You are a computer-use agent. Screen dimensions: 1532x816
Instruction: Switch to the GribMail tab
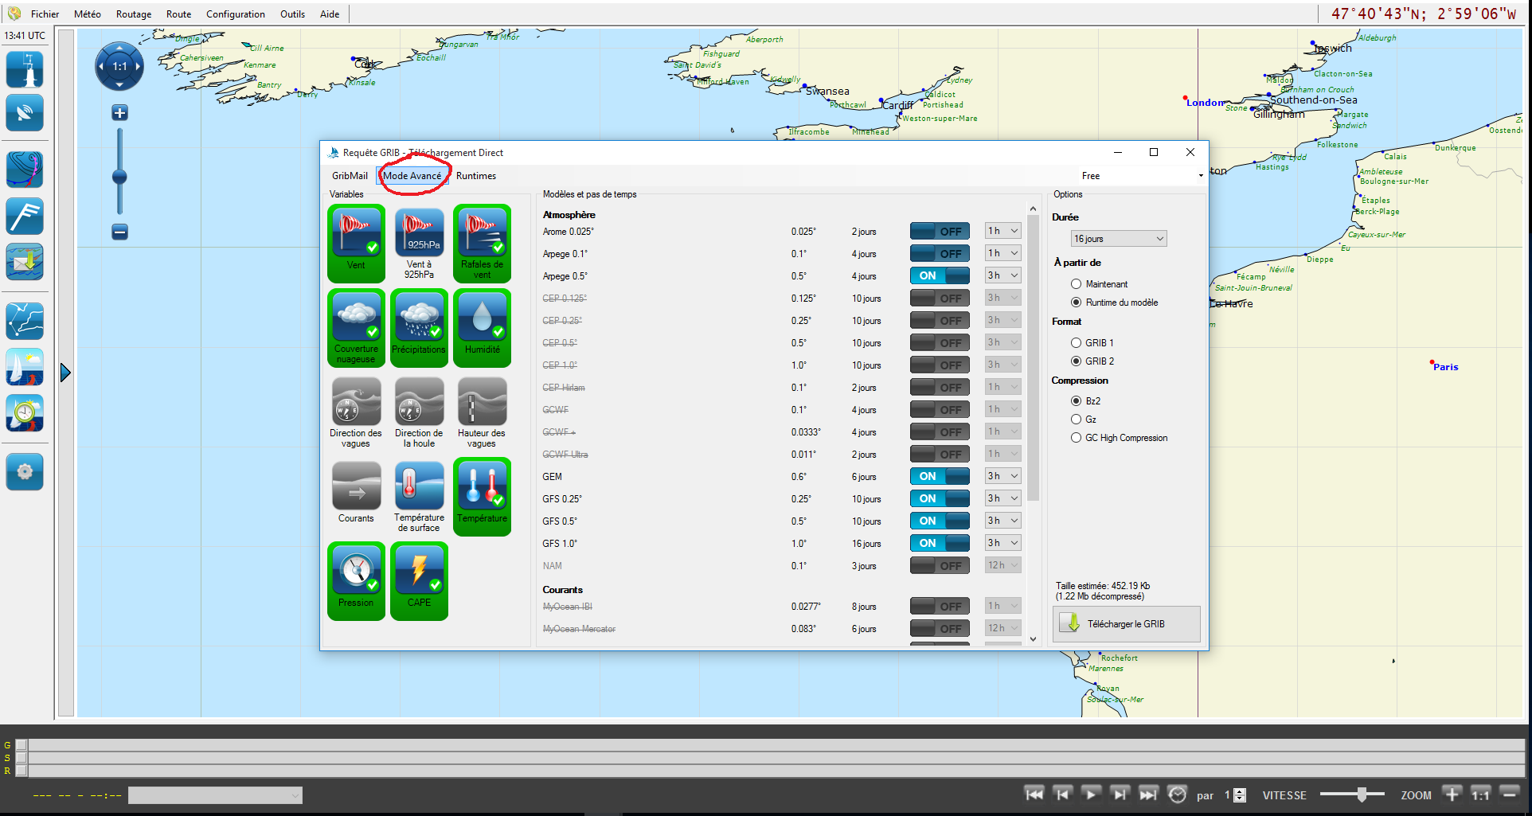click(350, 176)
